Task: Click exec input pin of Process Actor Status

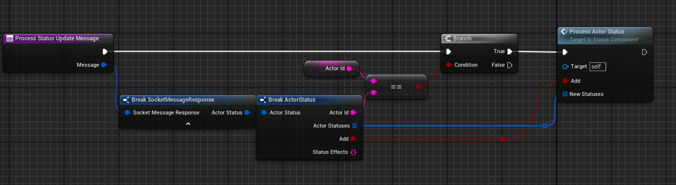Action: [566, 52]
